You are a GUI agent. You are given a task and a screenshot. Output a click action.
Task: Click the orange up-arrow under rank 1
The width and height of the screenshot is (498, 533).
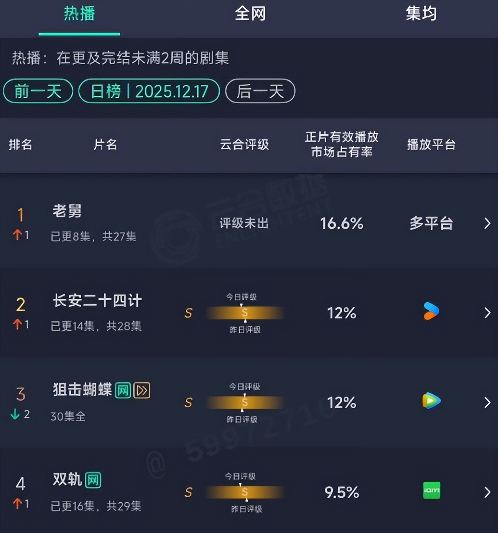[17, 235]
